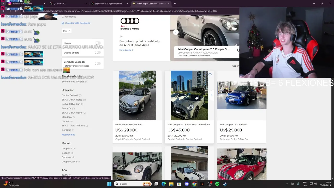Open Task View from the taskbar

tap(156, 184)
